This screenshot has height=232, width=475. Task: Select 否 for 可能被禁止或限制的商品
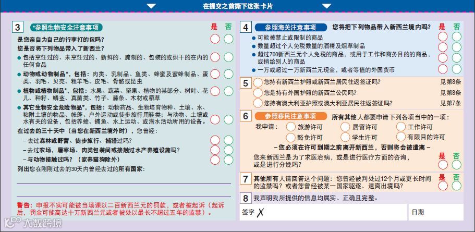pyautogui.click(x=457, y=36)
